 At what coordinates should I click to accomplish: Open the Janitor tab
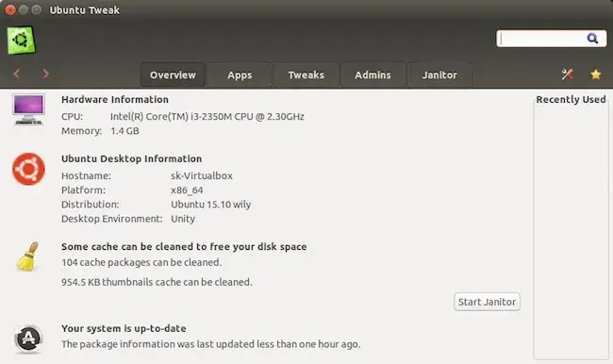point(439,74)
